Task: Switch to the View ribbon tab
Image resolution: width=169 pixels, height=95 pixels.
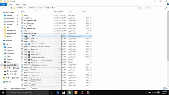Action: click(25, 4)
